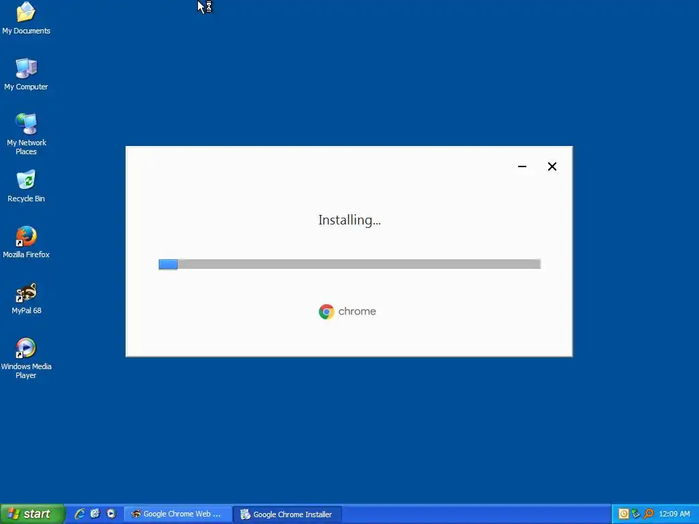Launch Media Player from Quick Launch
Image resolution: width=699 pixels, height=524 pixels.
click(111, 514)
